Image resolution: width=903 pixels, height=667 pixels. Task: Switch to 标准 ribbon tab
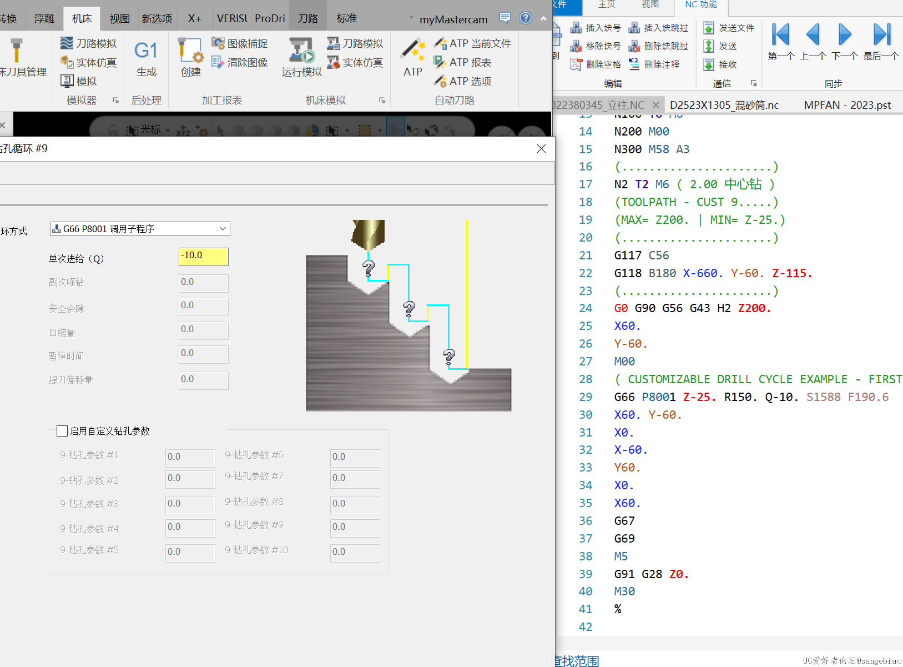pos(347,18)
